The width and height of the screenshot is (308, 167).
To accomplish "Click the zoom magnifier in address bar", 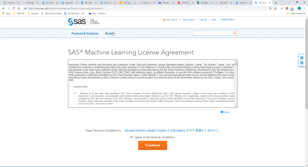I will (270, 8).
